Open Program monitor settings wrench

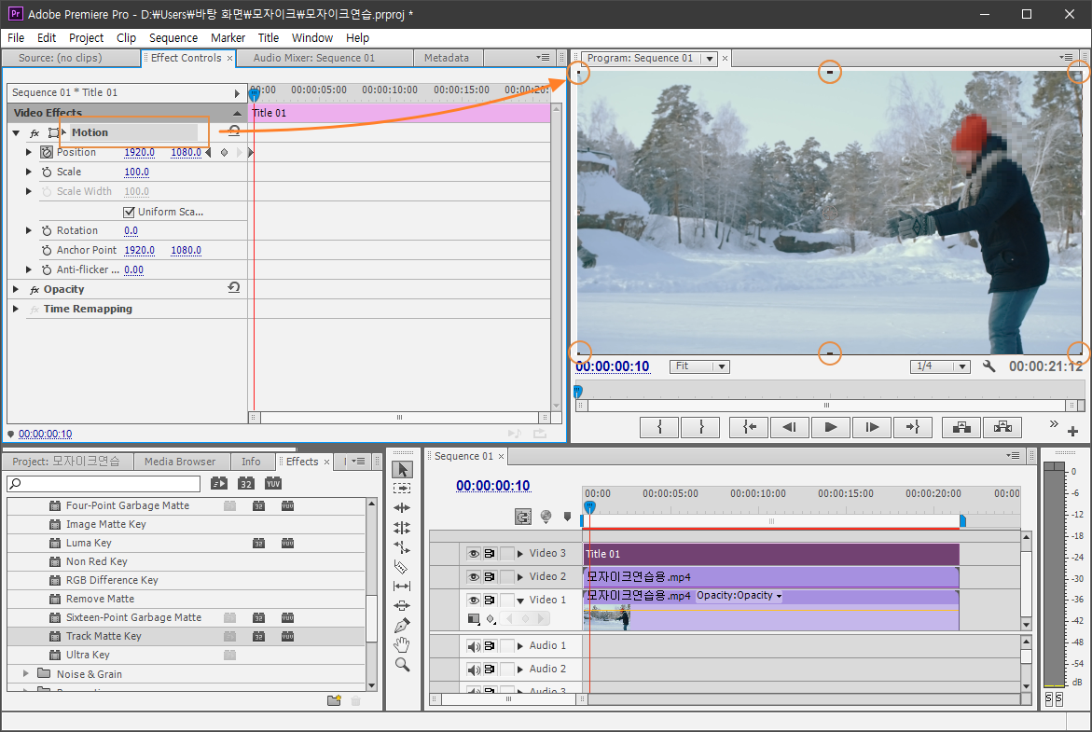988,366
